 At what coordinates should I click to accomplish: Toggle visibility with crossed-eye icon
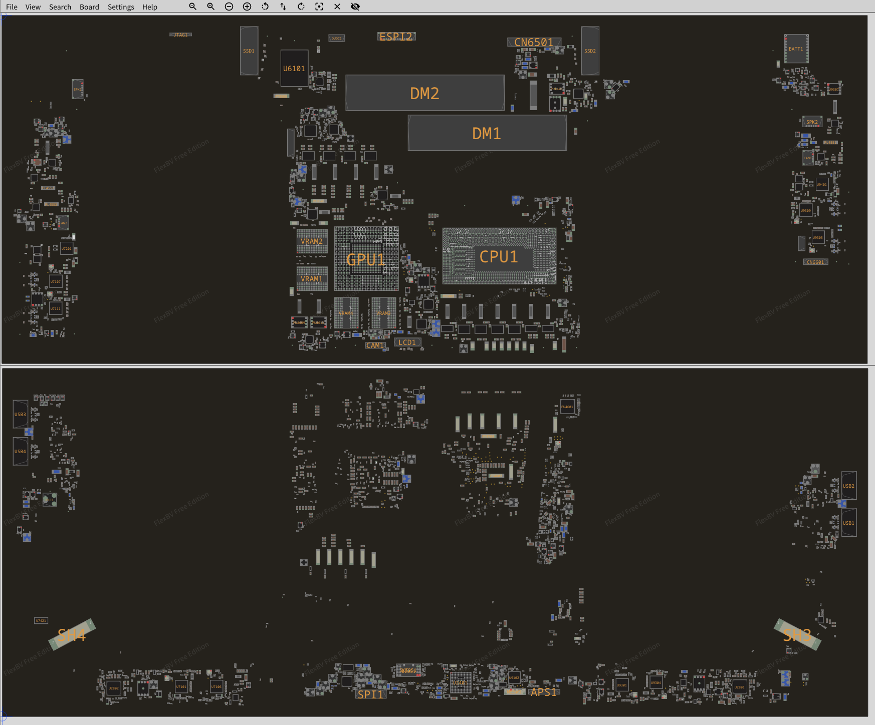point(355,7)
